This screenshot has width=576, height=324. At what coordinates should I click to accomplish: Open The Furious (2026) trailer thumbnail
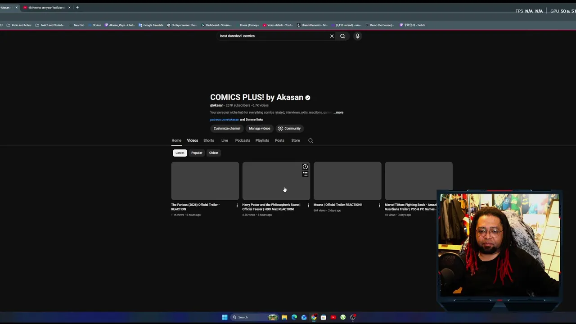205,181
